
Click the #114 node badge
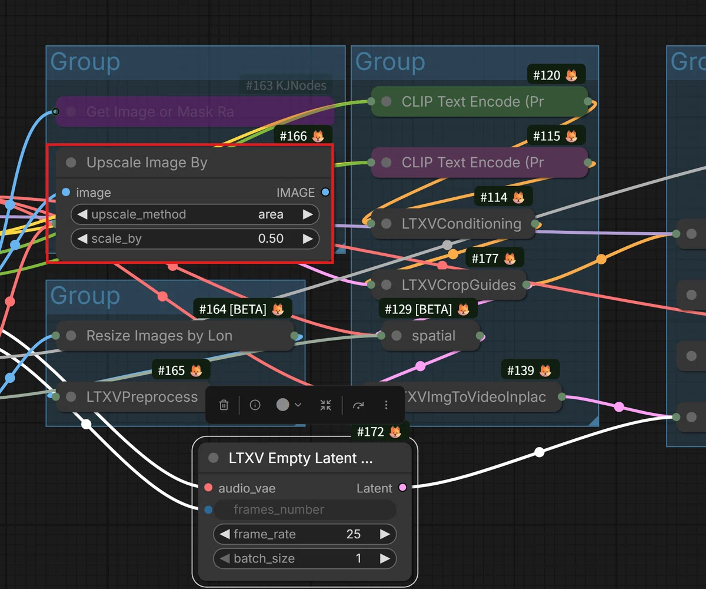pos(502,197)
